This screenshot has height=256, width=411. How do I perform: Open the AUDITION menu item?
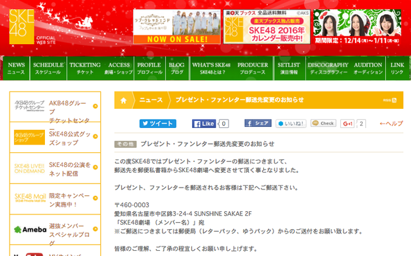pyautogui.click(x=368, y=68)
